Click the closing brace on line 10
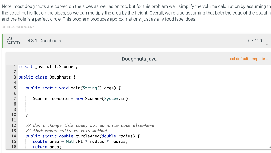This screenshot has height=153, width=271. pyautogui.click(x=26, y=114)
